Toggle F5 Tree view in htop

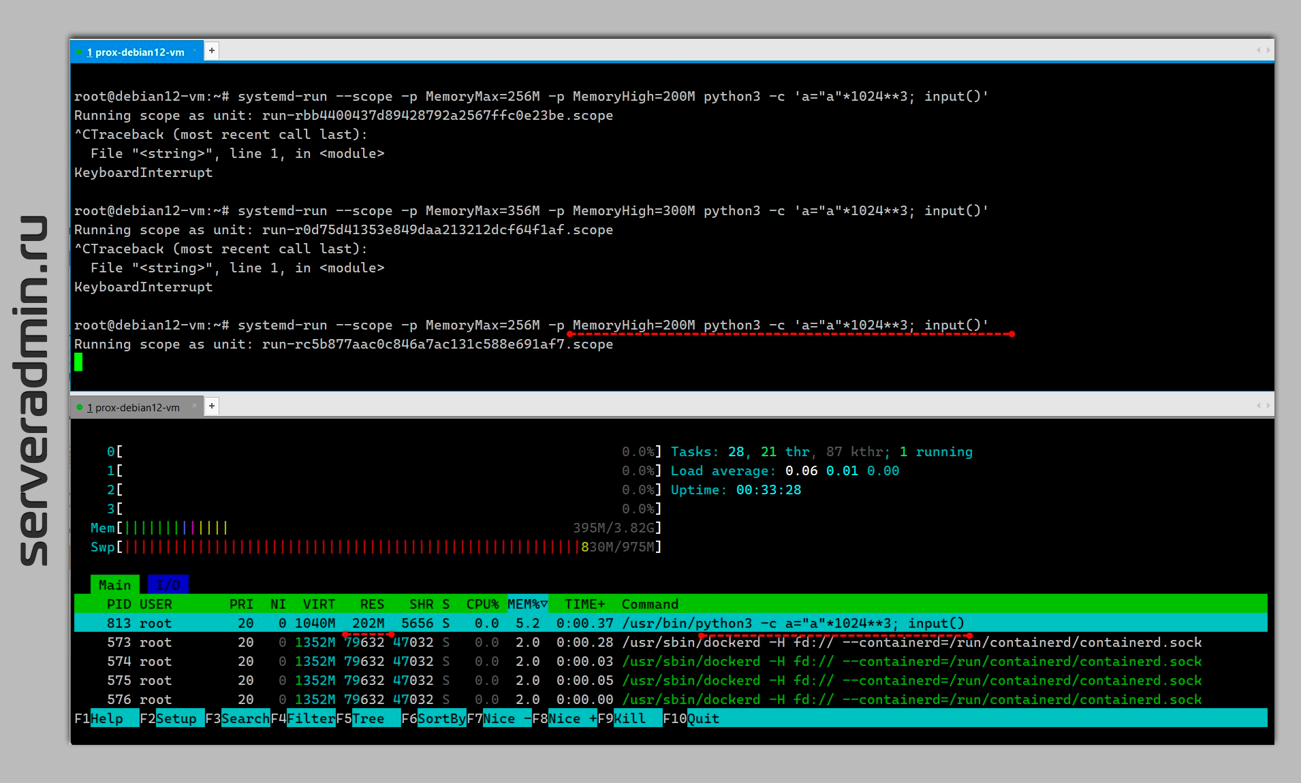click(368, 718)
